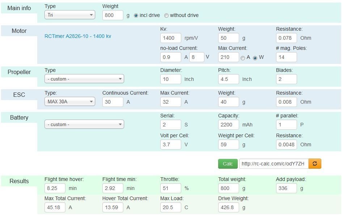This screenshot has width=343, height=216.
Task: Open the RCTimer A2826-10 motor link
Action: coord(78,36)
